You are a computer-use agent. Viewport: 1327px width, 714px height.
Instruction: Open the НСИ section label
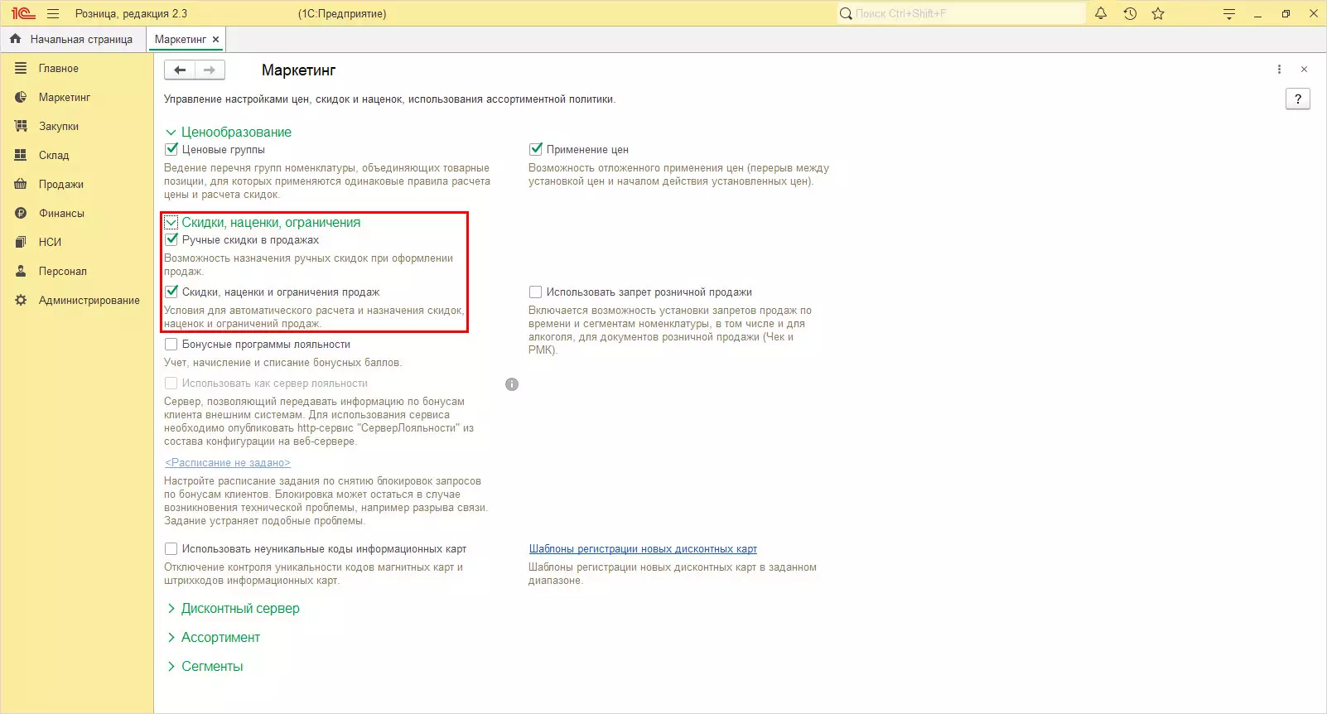pos(50,243)
